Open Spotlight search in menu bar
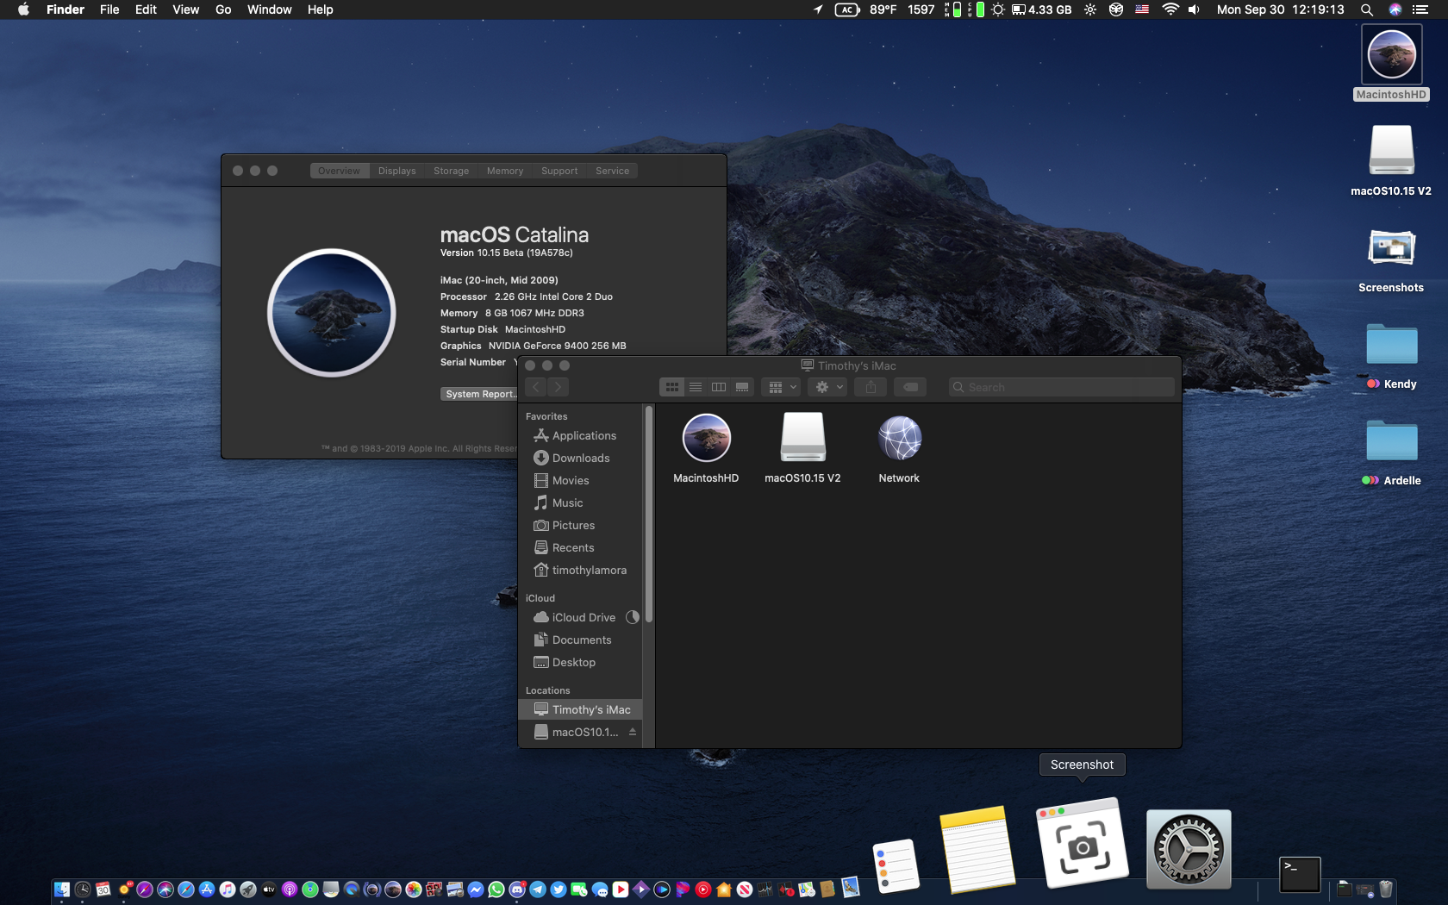The image size is (1448, 905). click(x=1367, y=9)
